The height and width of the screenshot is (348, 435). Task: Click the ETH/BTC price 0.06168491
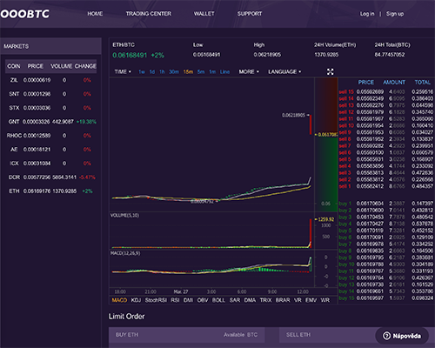click(x=130, y=55)
